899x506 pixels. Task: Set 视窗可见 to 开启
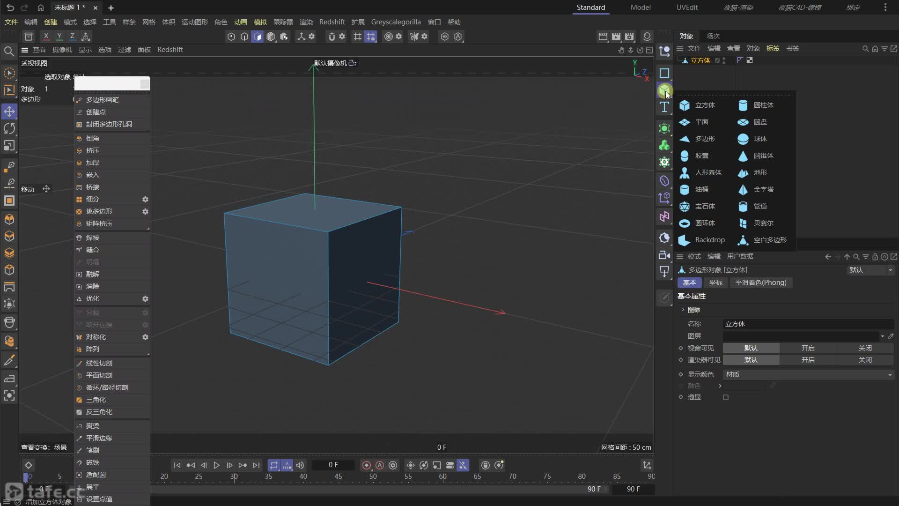point(808,348)
